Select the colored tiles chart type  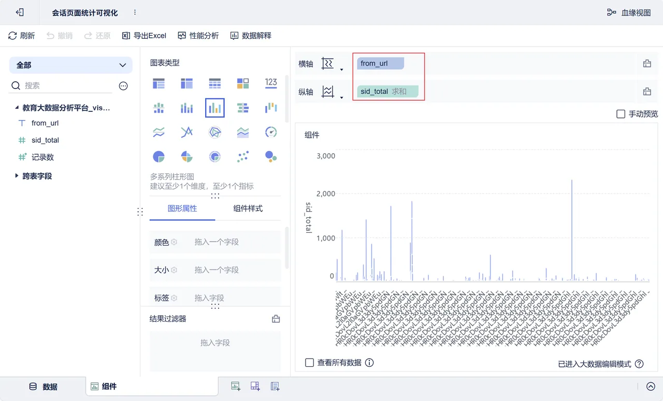click(243, 83)
